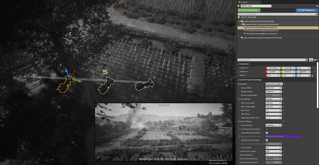Reset Current Focal Length to default
Viewport: 319px width, 165px height.
pyautogui.click(x=284, y=151)
